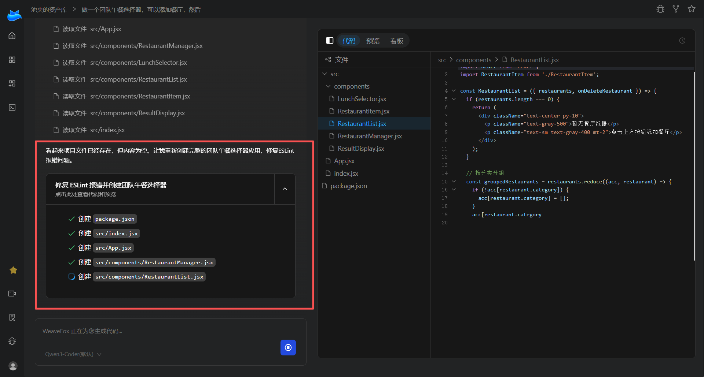Click 池央的资产库 breadcrumb link
Screen dimensions: 704x377
pos(49,10)
